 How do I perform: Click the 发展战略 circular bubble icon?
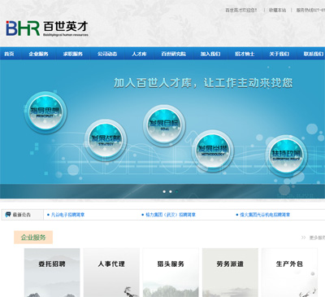click(106, 140)
